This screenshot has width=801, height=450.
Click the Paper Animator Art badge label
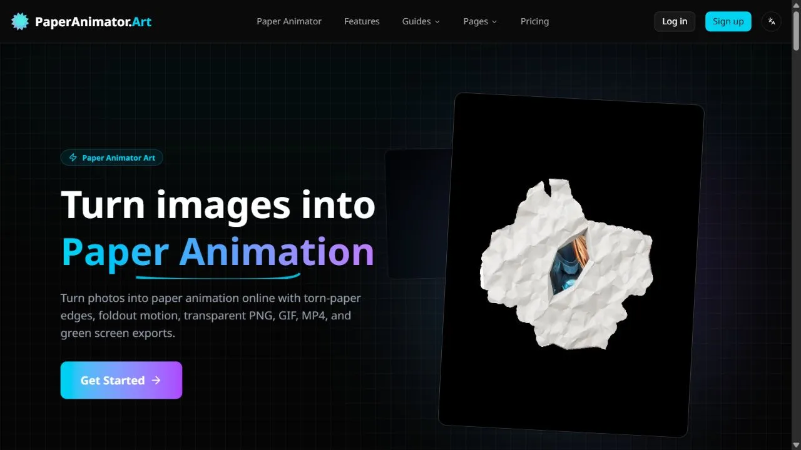(x=119, y=157)
